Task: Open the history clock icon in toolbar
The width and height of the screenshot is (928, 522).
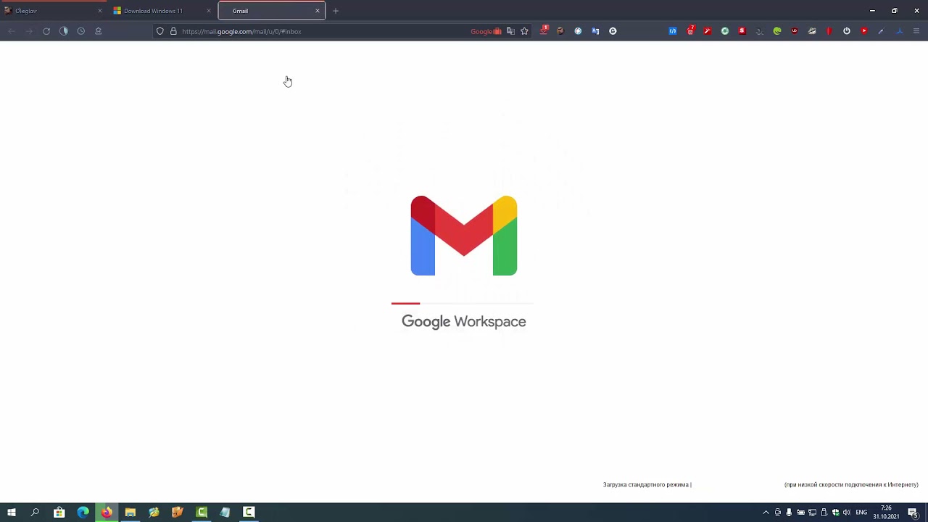Action: [x=81, y=31]
